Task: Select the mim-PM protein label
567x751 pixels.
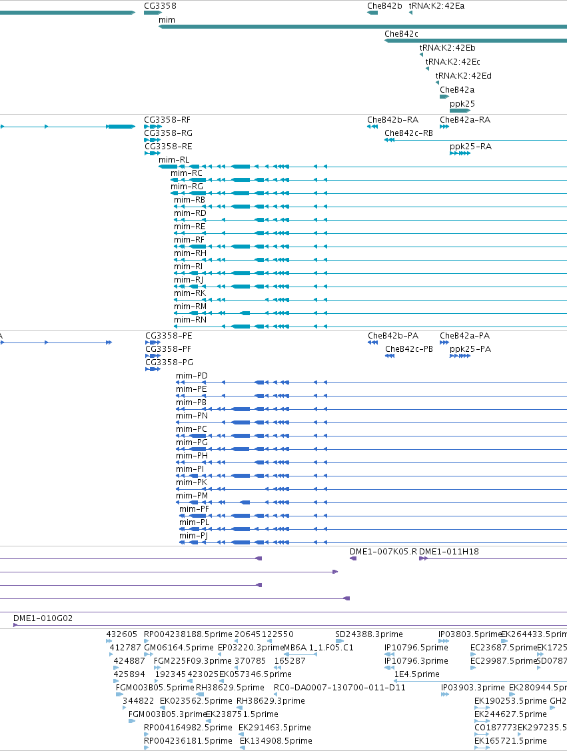Action: (192, 496)
